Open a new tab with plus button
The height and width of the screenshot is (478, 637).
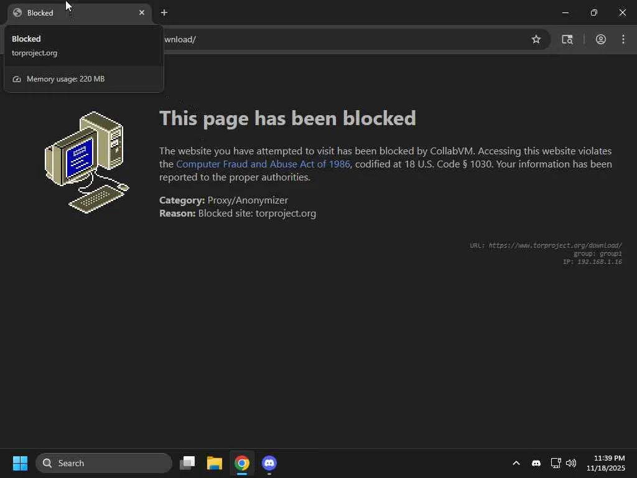(164, 12)
